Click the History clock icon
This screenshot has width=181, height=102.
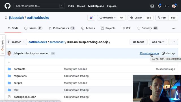pyautogui.click(x=163, y=53)
